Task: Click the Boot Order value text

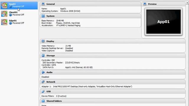Action: pyautogui.click(x=68, y=23)
